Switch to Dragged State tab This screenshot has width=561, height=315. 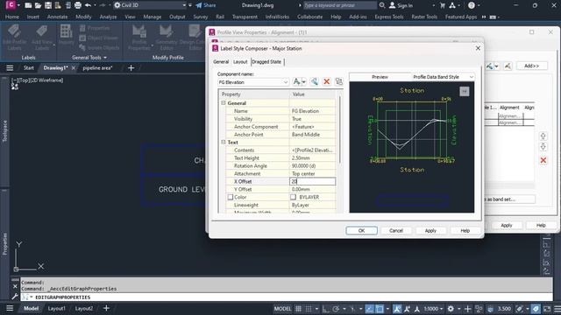266,62
